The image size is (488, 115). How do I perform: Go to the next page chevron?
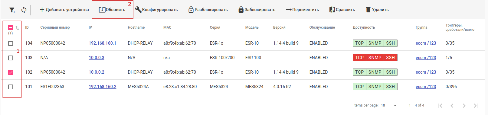pyautogui.click(x=464, y=105)
